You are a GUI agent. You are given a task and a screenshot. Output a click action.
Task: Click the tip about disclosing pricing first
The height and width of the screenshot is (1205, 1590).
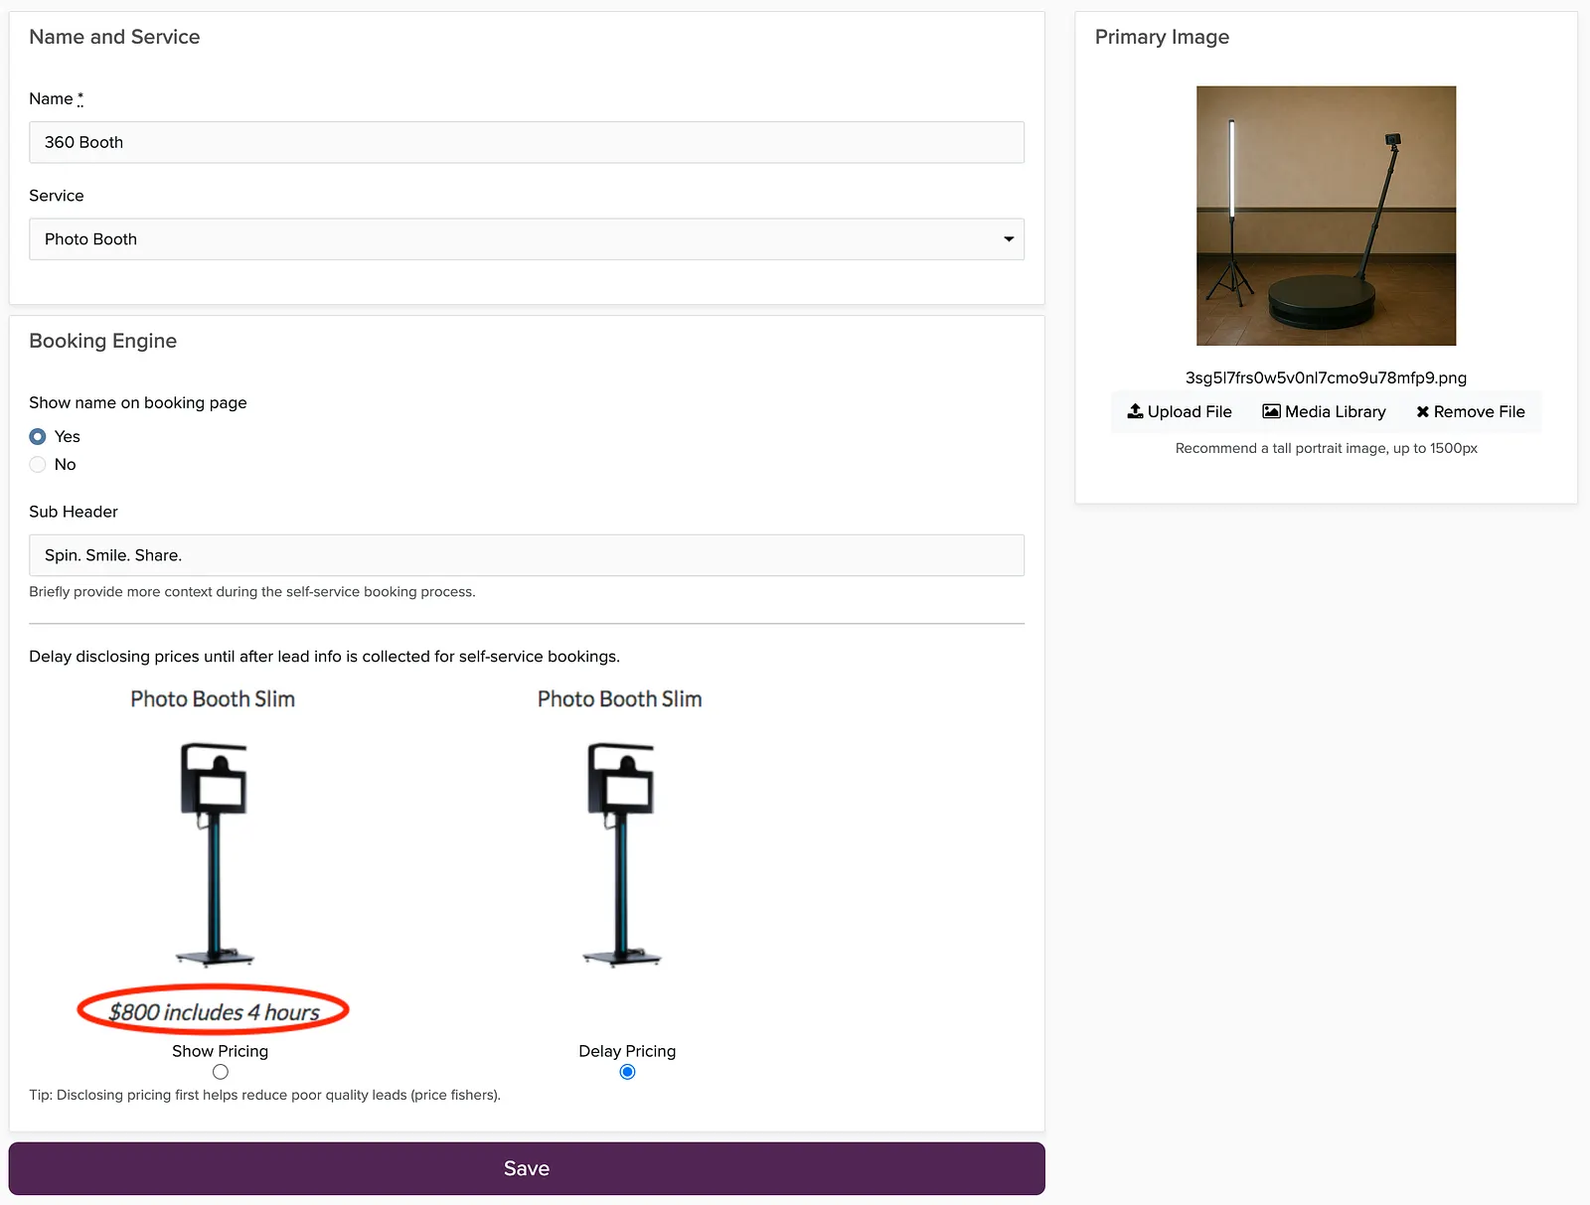click(264, 1095)
